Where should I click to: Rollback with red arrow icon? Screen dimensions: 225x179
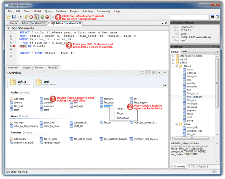pyautogui.click(x=47, y=17)
